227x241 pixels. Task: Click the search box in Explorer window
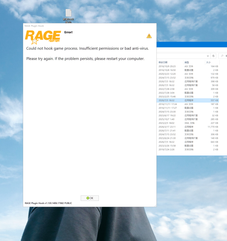(223, 56)
